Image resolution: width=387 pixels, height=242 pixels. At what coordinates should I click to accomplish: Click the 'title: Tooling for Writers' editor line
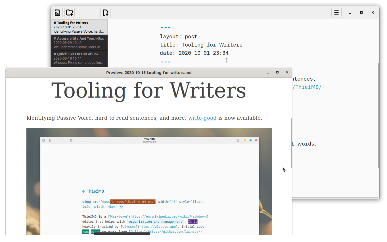click(x=201, y=45)
